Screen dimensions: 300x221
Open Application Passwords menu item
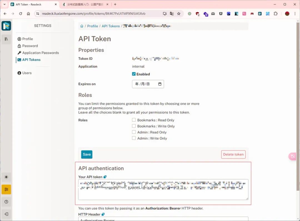(38, 53)
